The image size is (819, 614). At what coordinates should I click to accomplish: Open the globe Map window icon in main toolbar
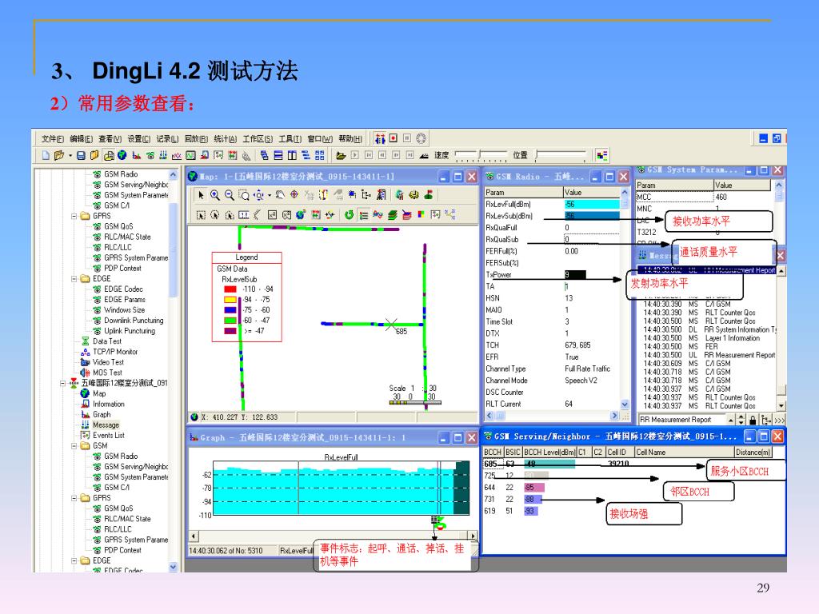(x=122, y=155)
